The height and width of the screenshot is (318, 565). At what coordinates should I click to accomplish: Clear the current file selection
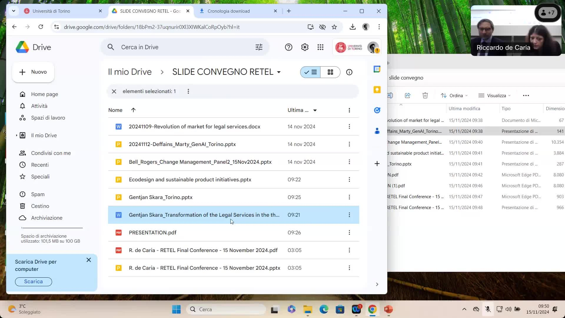(x=114, y=91)
